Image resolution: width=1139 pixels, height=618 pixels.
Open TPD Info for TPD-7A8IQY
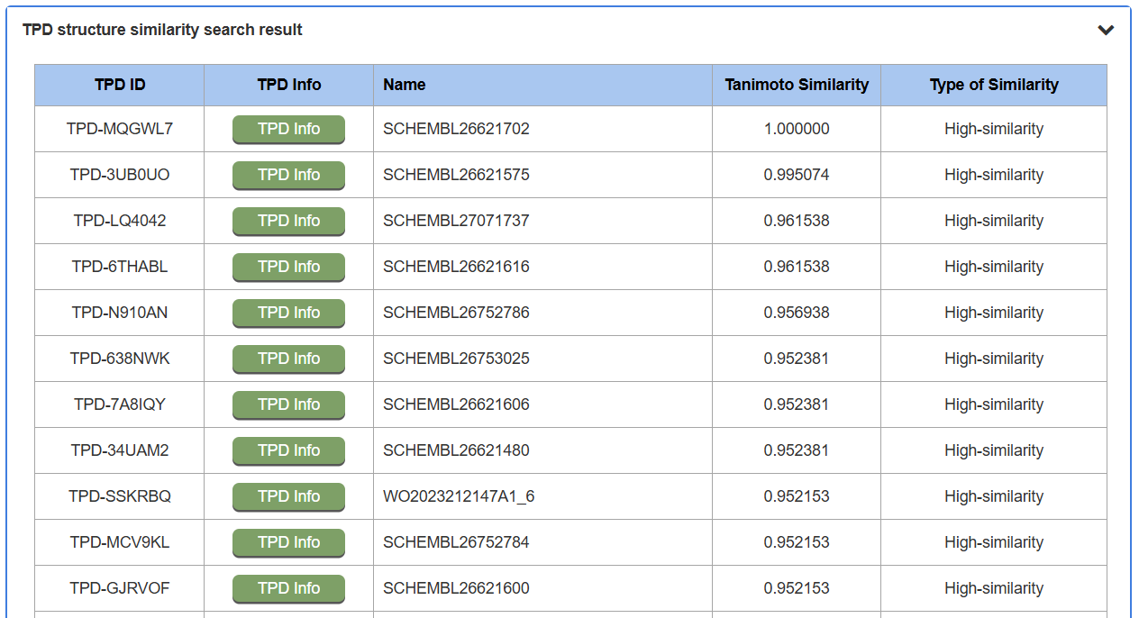pos(288,405)
